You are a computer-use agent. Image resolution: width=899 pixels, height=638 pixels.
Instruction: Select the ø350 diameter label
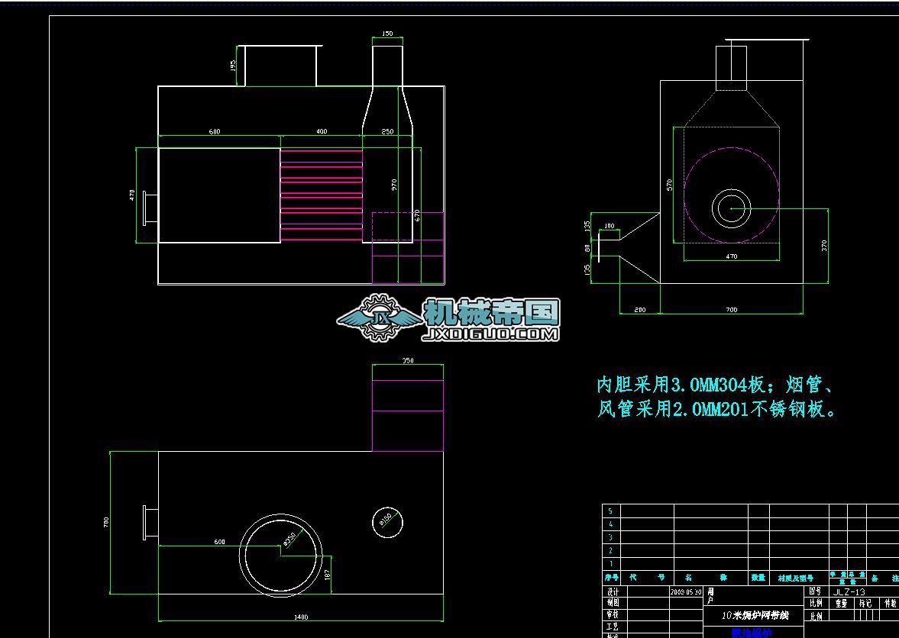click(291, 538)
